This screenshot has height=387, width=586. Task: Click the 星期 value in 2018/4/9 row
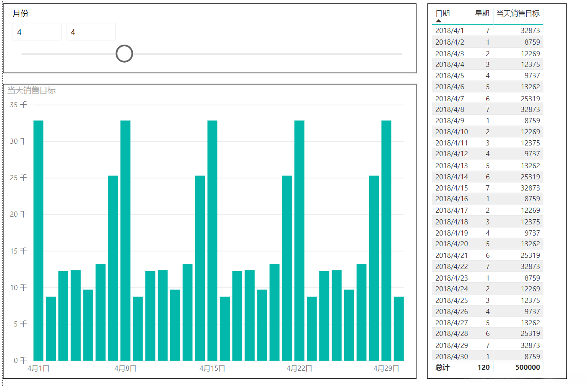click(x=488, y=121)
